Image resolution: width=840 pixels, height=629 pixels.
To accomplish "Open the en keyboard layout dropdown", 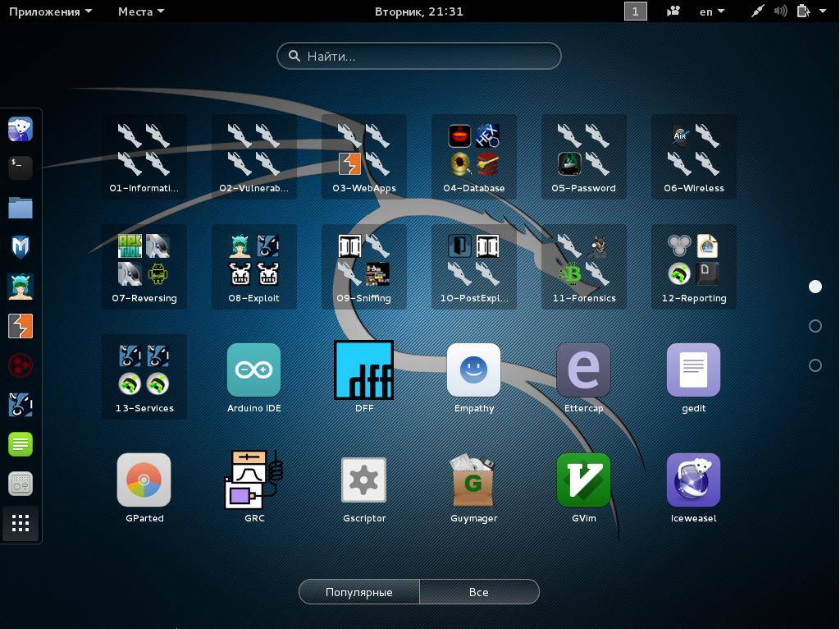I will tap(712, 11).
